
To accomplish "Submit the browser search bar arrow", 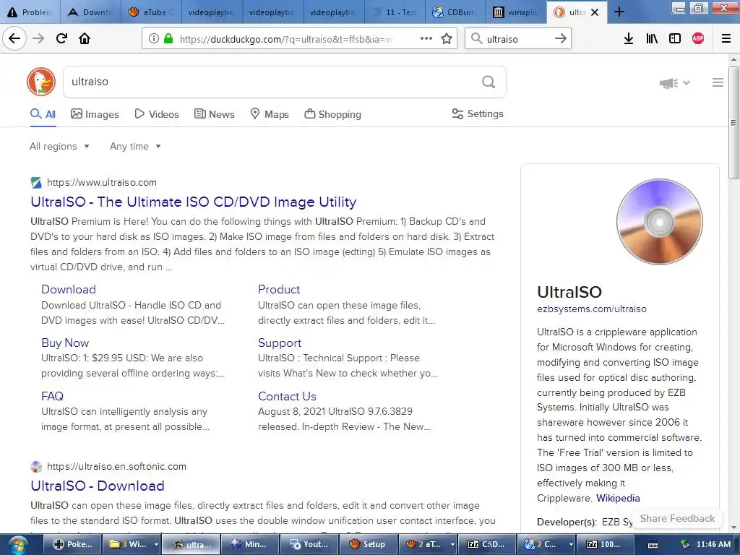I will tap(561, 39).
